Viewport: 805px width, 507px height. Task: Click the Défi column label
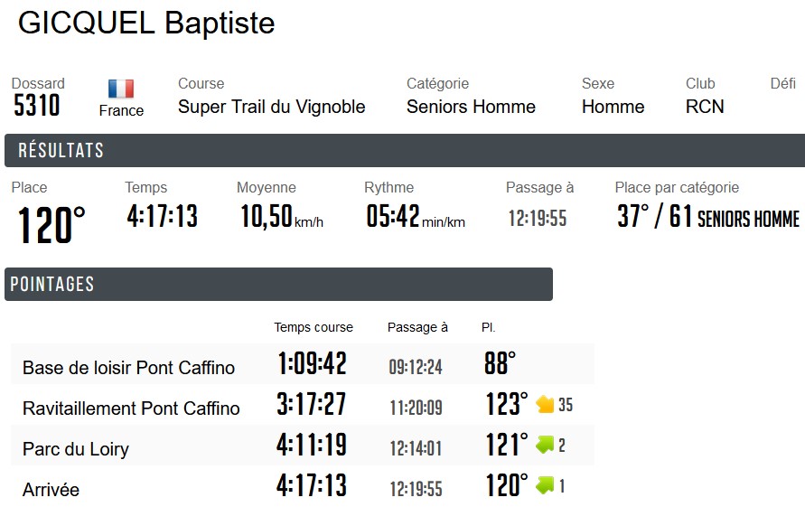(x=782, y=83)
